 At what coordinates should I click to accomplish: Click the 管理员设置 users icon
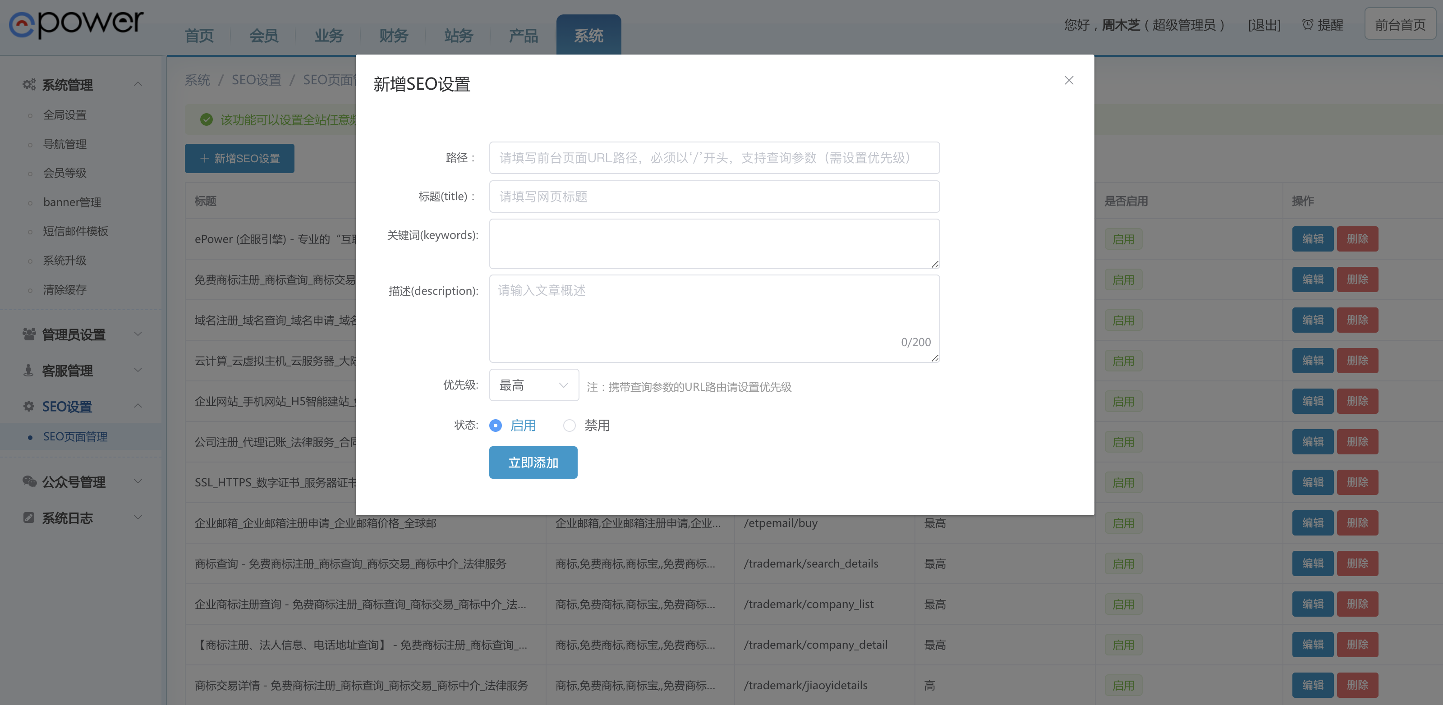[x=29, y=334]
